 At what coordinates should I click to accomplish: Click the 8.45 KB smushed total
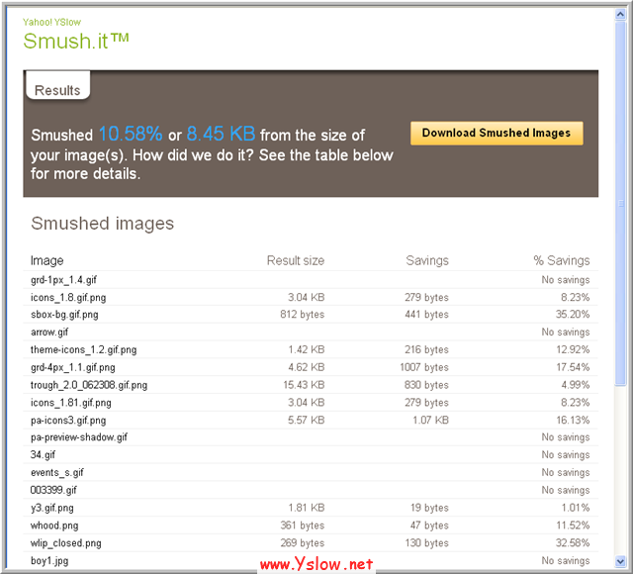click(221, 134)
